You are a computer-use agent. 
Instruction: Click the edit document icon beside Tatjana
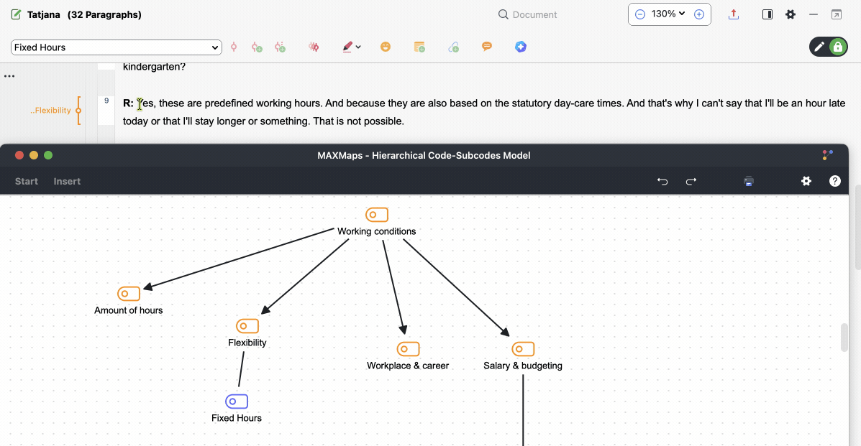16,14
